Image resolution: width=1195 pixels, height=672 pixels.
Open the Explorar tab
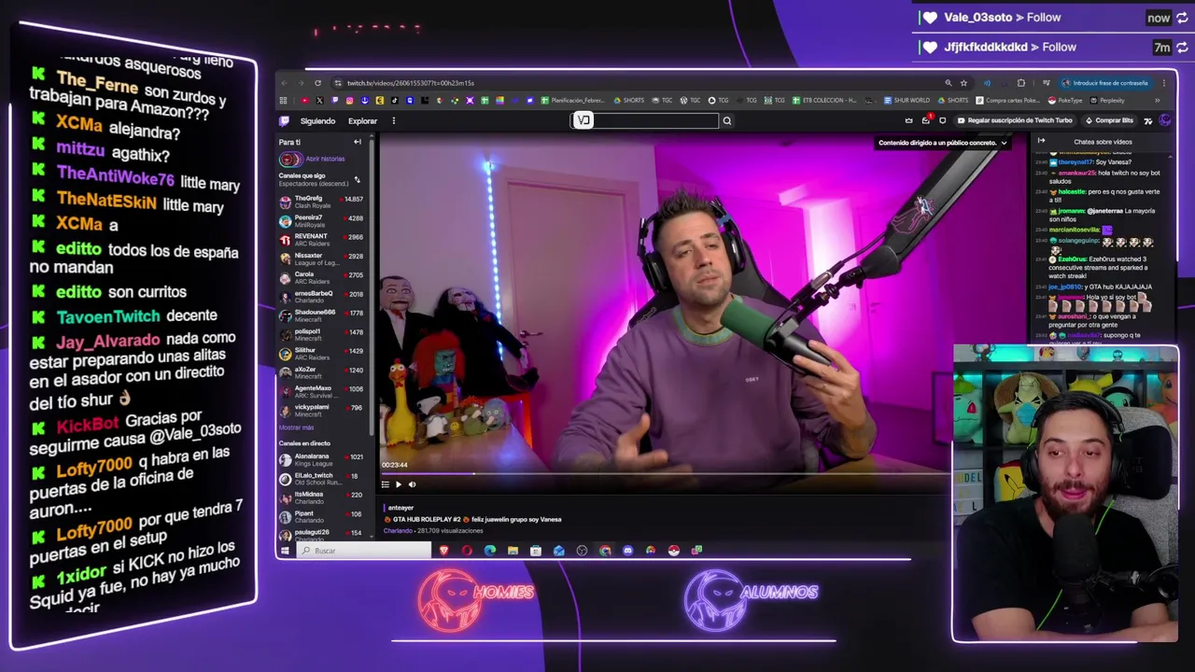click(362, 120)
